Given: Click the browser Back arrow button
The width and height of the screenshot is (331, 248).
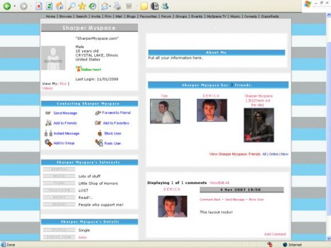Looking at the screenshot, I should coord(7,6).
